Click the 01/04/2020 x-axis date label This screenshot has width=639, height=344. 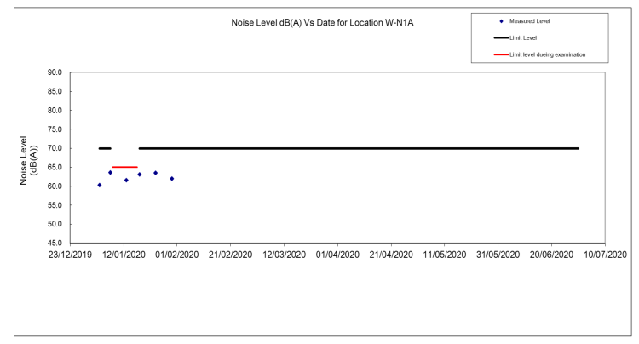337,254
